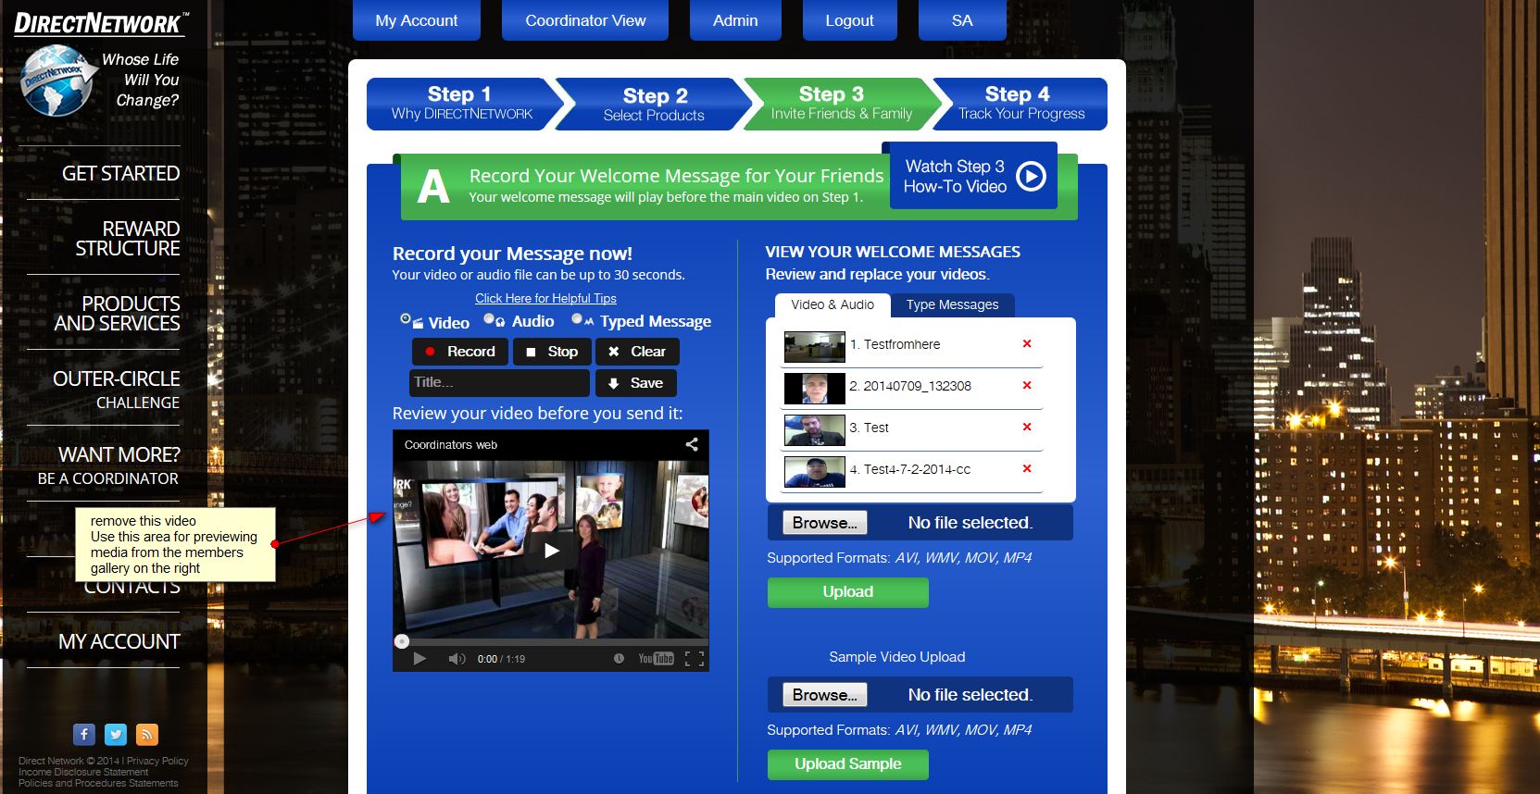Go to Step 2 Select Products
The height and width of the screenshot is (794, 1540).
(654, 103)
